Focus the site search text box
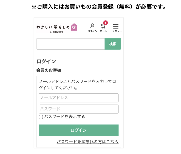Screen dimensions: 181x154 click(70, 44)
